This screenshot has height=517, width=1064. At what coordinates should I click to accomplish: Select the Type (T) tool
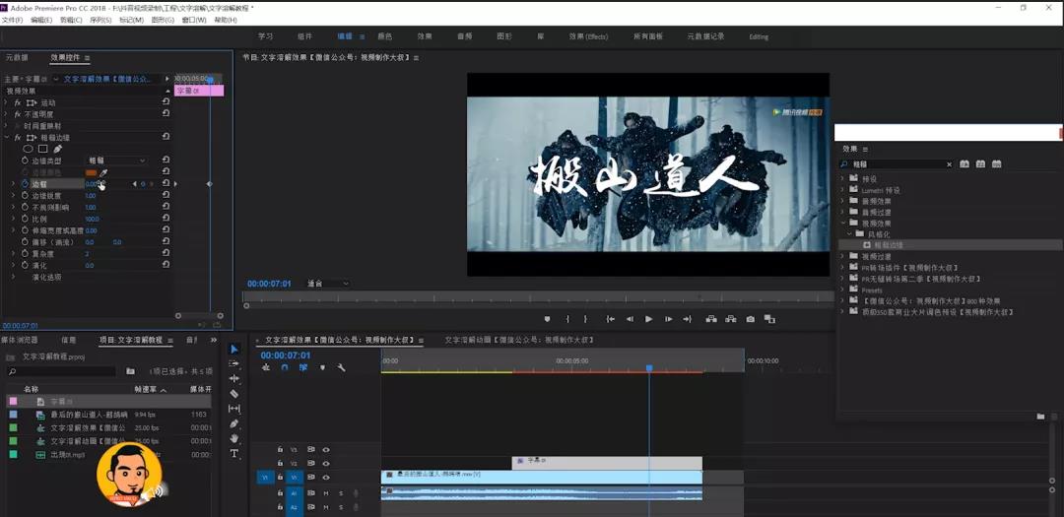tap(234, 453)
